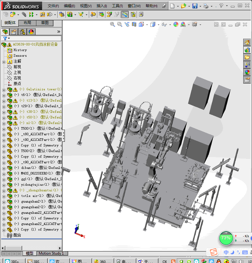
Task: Open the FeatureManager design tree tab icon
Action: coord(5,32)
